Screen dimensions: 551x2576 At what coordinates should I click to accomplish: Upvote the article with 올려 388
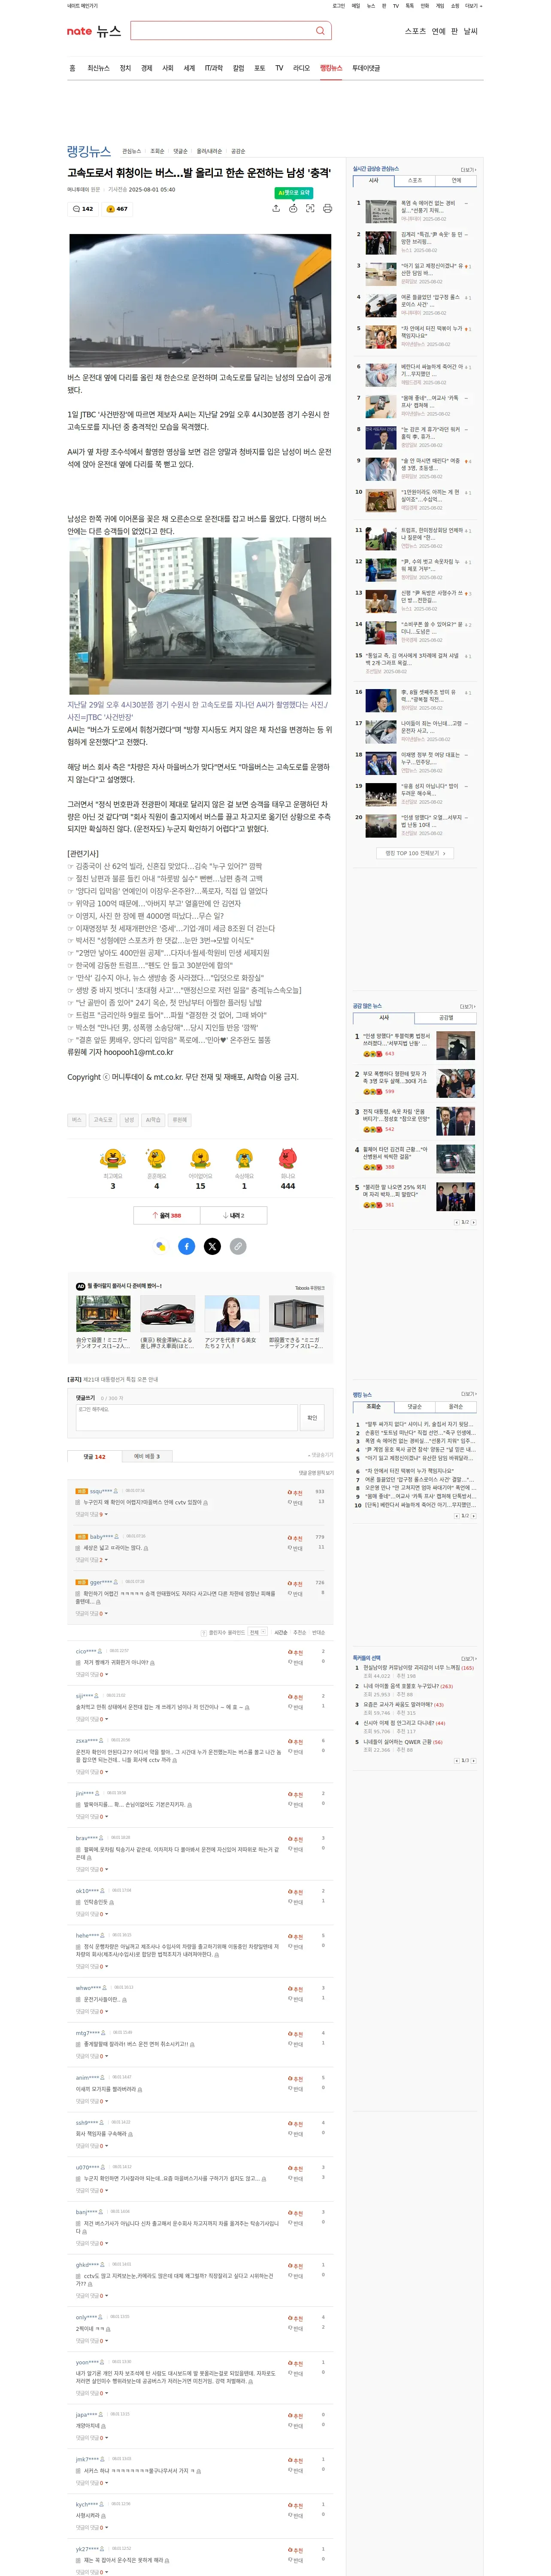coord(167,1215)
